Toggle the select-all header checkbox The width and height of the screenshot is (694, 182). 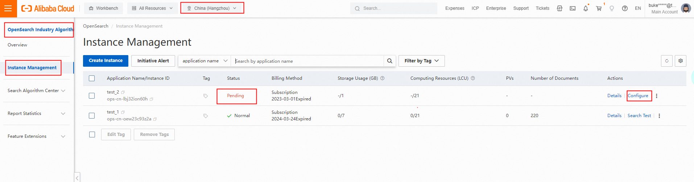(92, 78)
